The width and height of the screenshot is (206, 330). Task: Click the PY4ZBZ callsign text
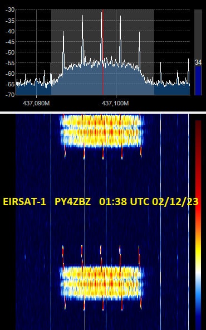click(x=73, y=202)
